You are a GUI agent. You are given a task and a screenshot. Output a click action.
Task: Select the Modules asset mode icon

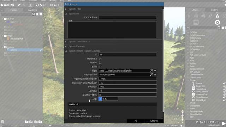point(218,16)
